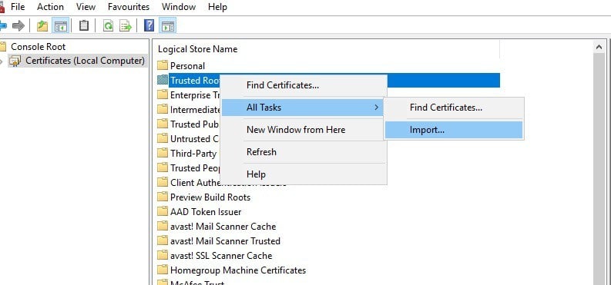
Task: Open the Window menu
Action: 178,7
